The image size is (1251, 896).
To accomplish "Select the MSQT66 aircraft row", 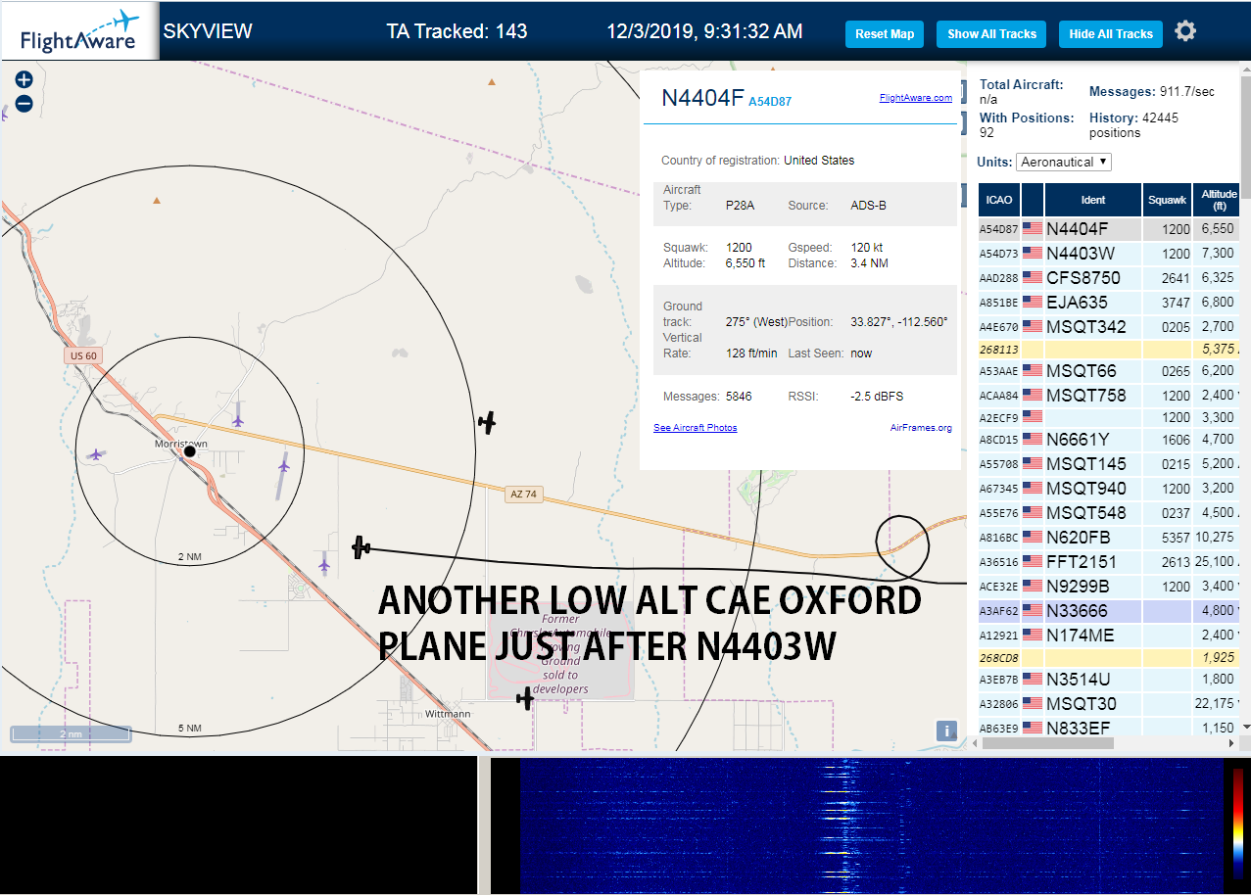I will click(x=1109, y=371).
